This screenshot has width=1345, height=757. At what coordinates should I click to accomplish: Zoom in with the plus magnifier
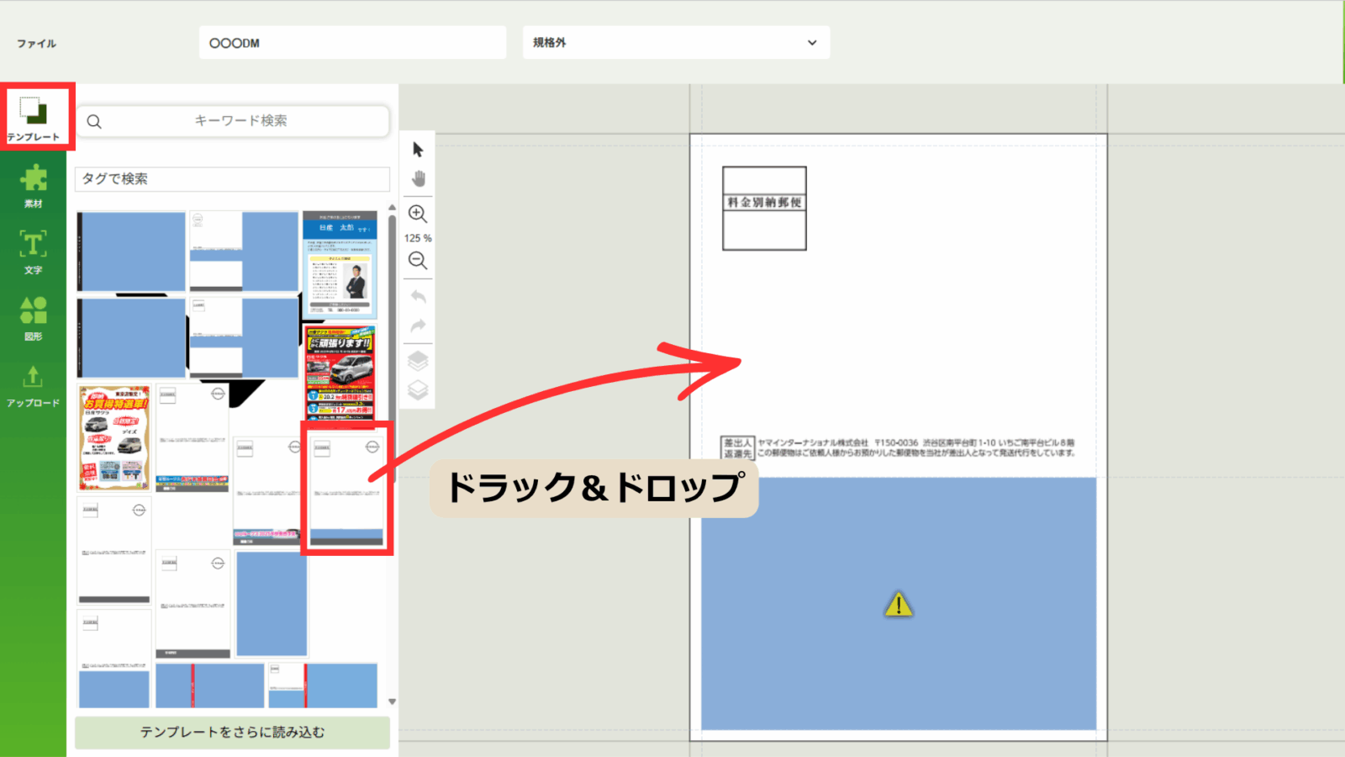[x=418, y=214]
